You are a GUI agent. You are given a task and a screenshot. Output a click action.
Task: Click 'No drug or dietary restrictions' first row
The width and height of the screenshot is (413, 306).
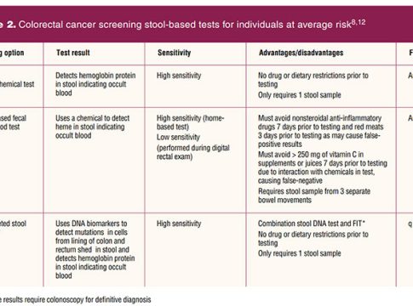pyautogui.click(x=313, y=80)
